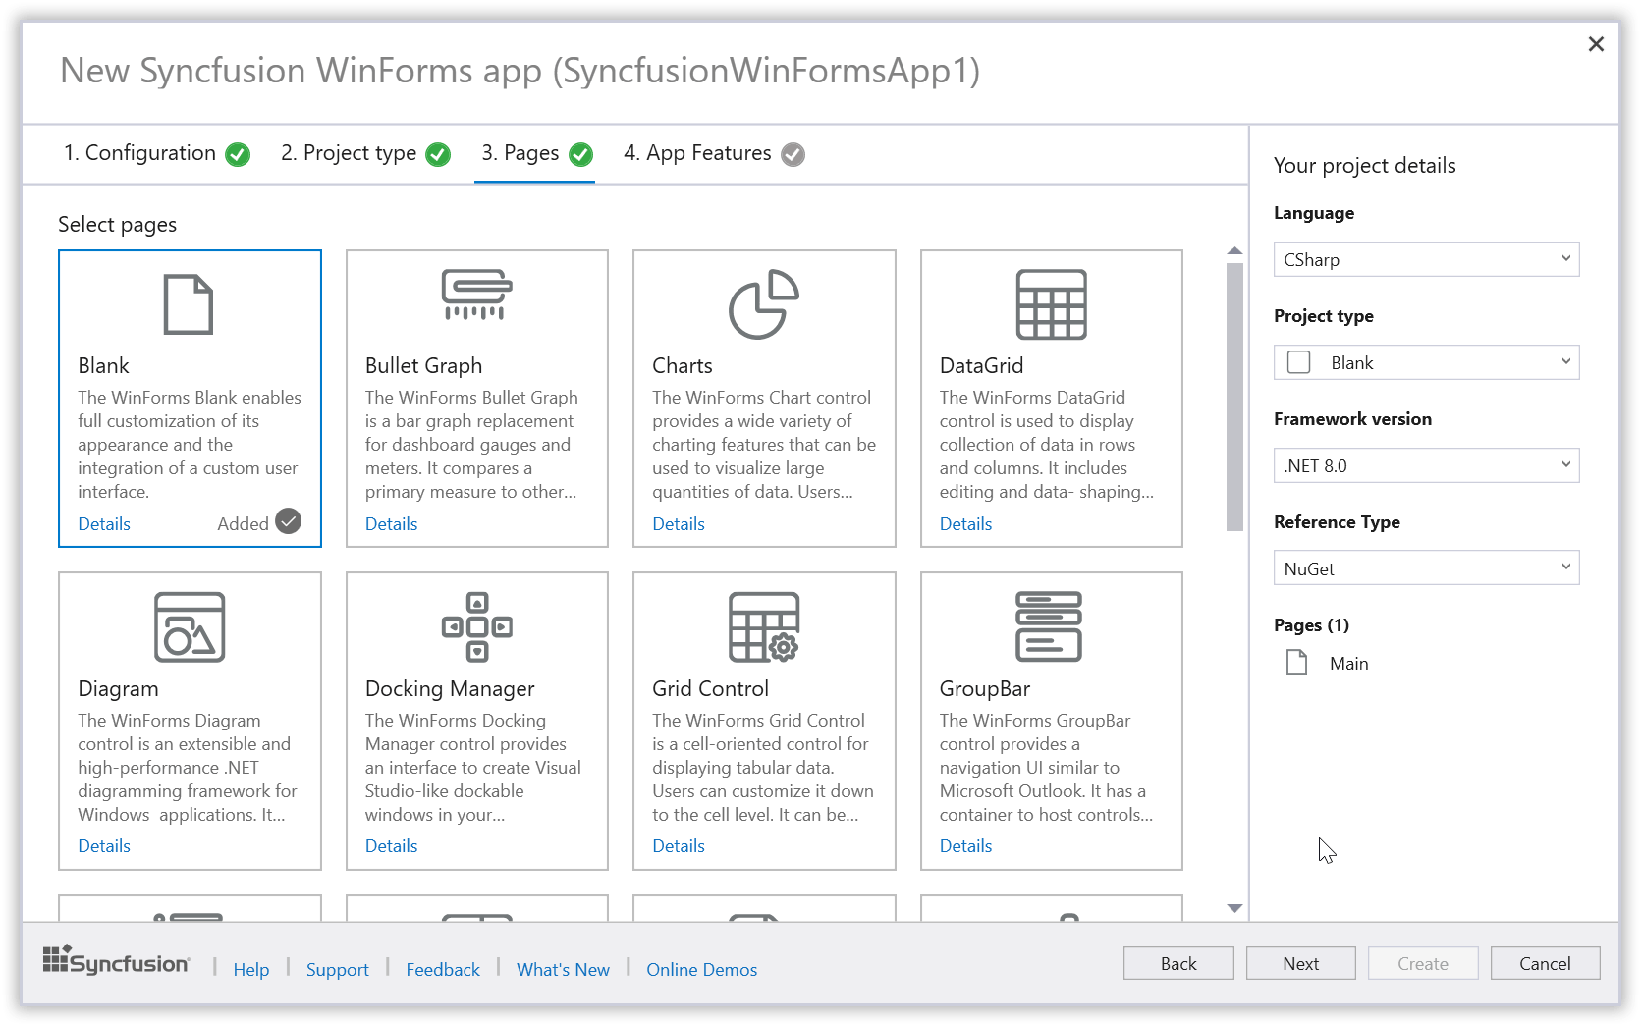Switch to the 2. Project type tab

point(364,153)
